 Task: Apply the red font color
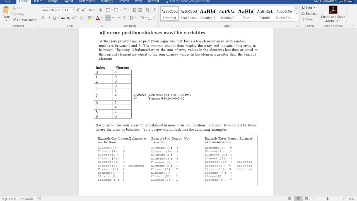(x=98, y=18)
